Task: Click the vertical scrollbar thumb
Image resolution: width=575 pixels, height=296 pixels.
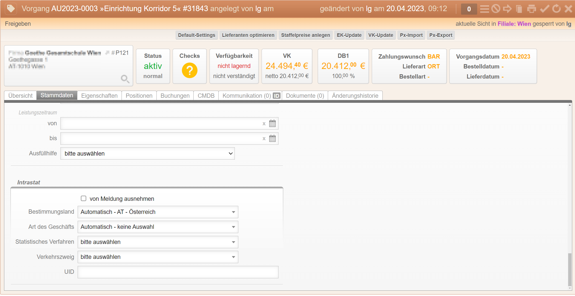Action: (570, 269)
